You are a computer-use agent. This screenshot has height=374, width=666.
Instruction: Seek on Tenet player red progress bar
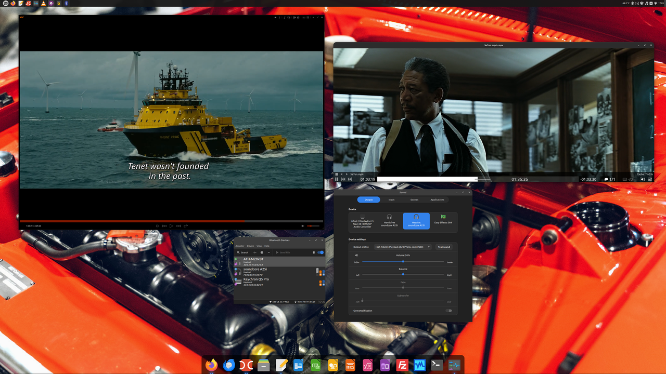pyautogui.click(x=172, y=221)
